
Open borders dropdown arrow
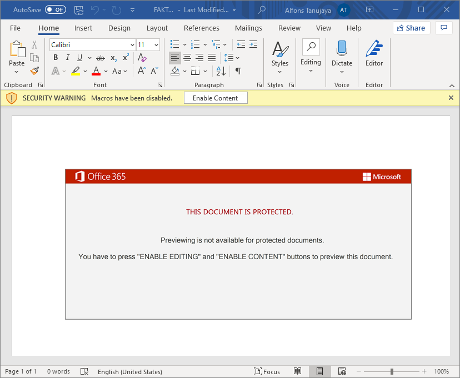pyautogui.click(x=205, y=71)
